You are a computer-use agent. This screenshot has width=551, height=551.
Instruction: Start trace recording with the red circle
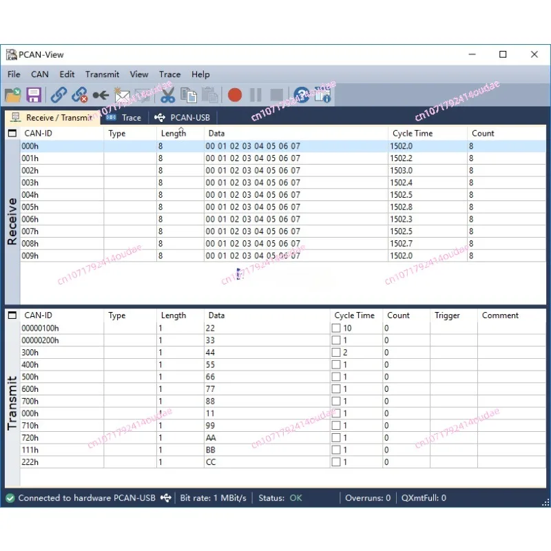tap(235, 95)
